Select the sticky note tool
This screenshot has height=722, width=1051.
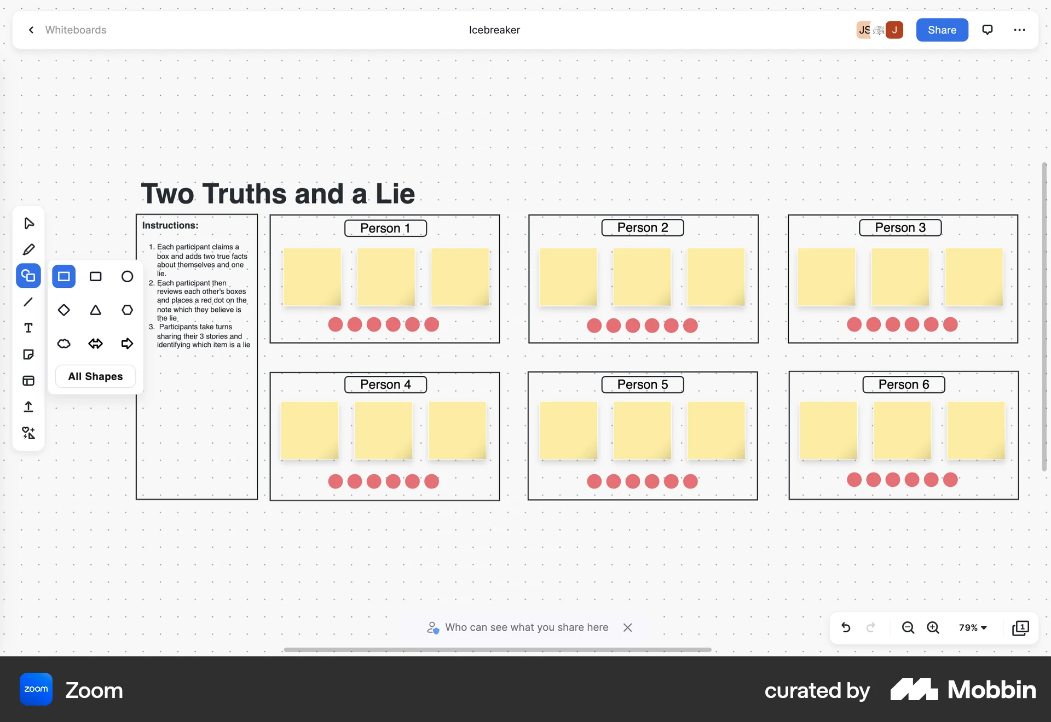point(28,354)
